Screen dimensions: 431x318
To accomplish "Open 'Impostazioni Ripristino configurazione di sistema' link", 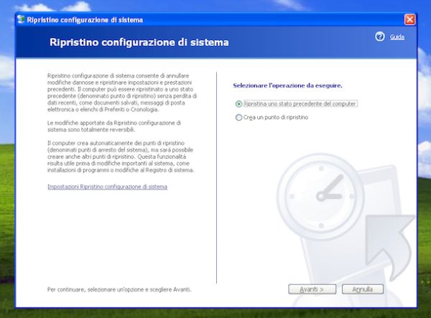I will (x=107, y=187).
